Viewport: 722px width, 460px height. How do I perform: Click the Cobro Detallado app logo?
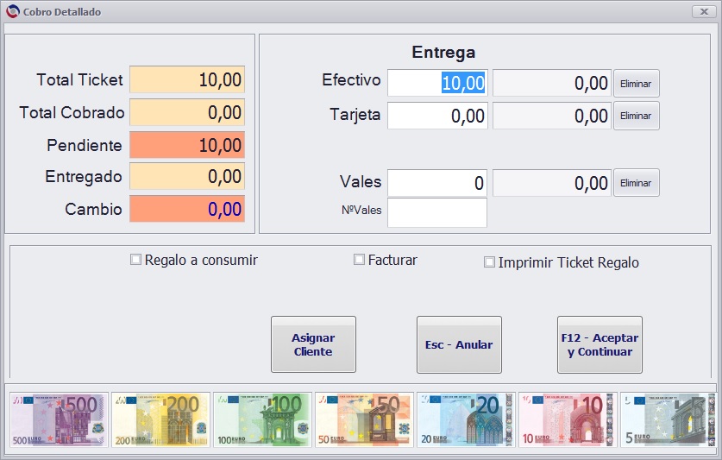(x=13, y=11)
